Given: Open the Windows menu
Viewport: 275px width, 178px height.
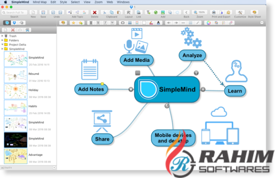Looking at the screenshot, I should [x=123, y=2].
